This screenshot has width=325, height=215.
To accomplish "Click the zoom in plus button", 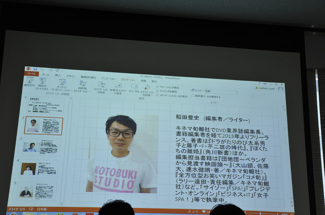I will point(278,214).
